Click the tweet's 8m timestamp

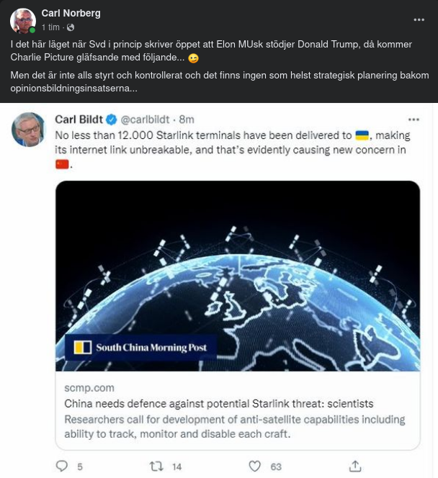(187, 119)
